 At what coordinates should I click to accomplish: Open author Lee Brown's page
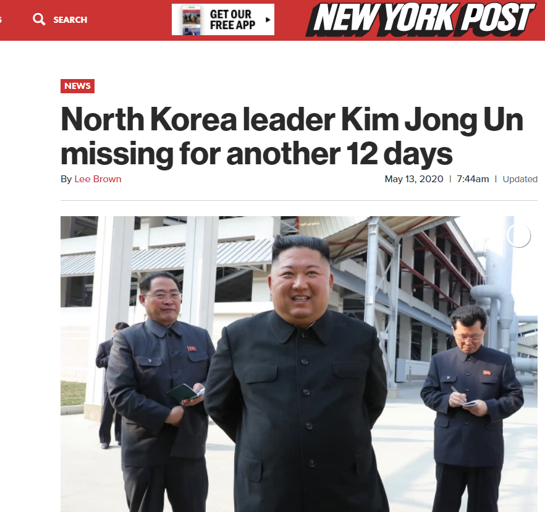coord(98,179)
